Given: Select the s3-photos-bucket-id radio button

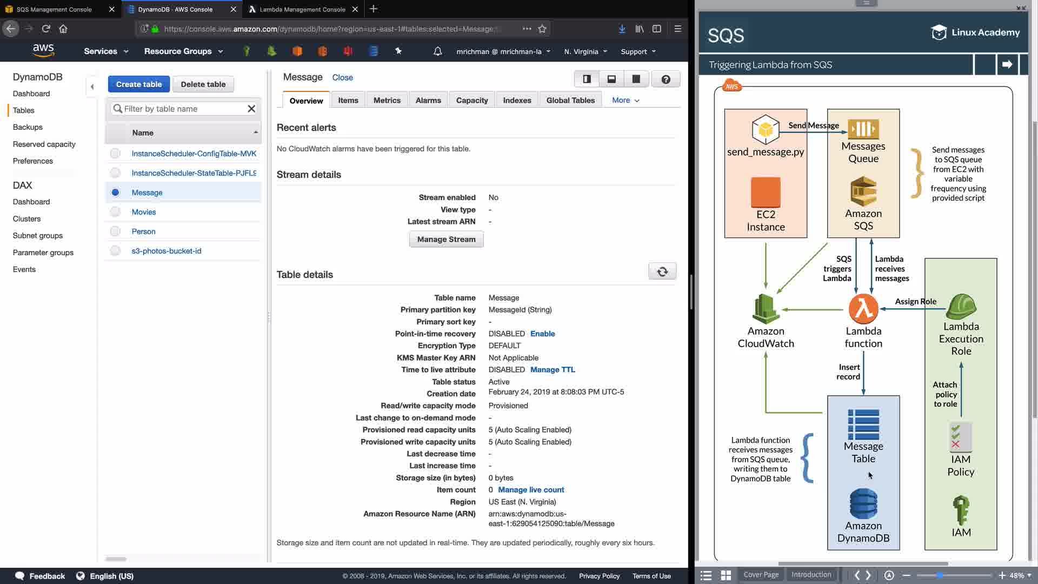Looking at the screenshot, I should [115, 251].
